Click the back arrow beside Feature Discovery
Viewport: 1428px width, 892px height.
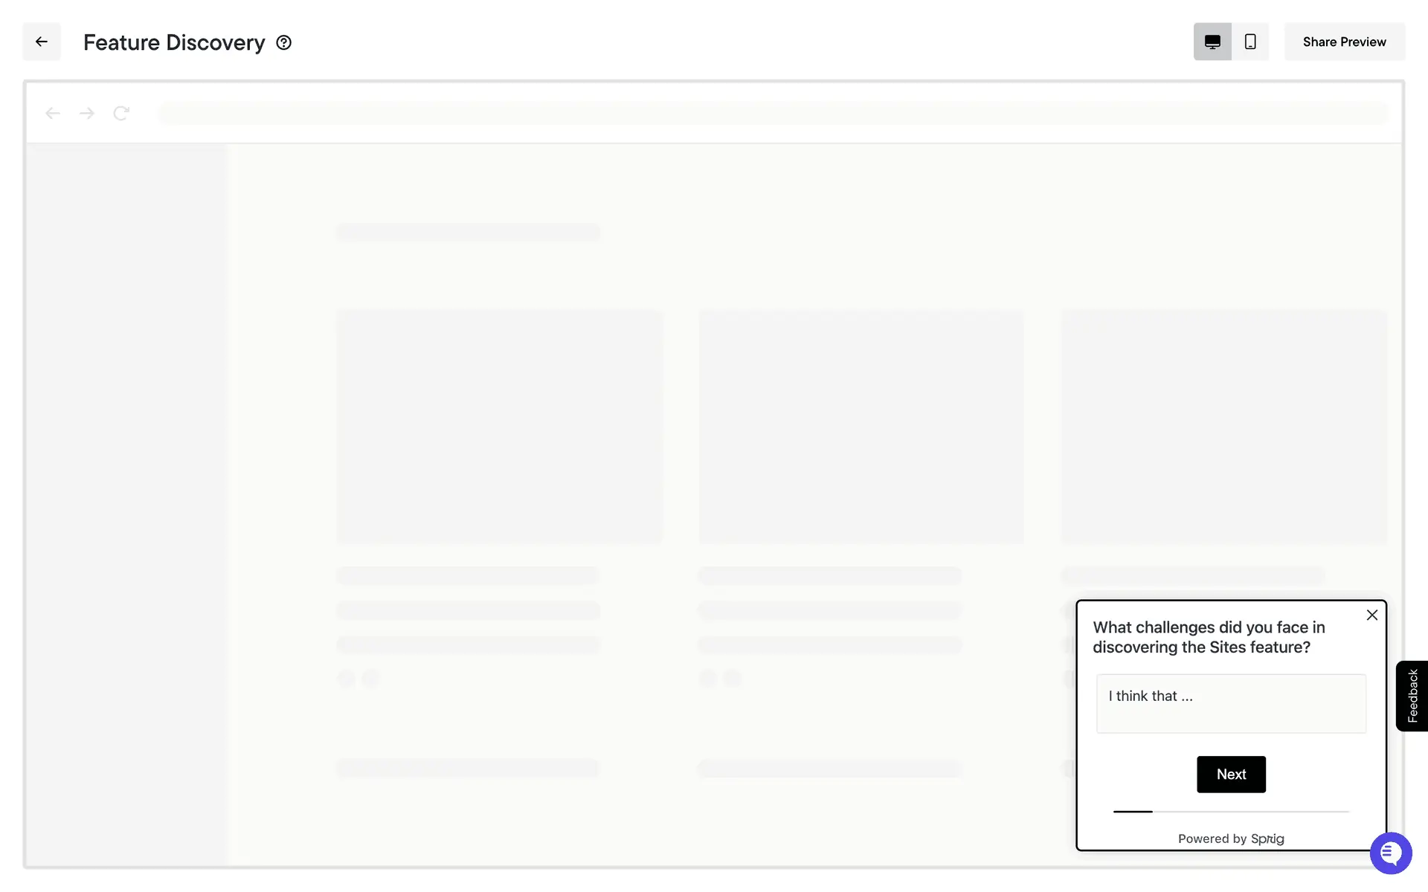[42, 42]
